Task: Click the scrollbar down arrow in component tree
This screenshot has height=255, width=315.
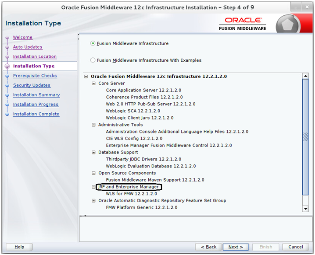Action: pyautogui.click(x=305, y=209)
